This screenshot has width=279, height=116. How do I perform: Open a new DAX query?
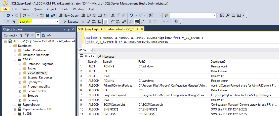(x=106, y=16)
